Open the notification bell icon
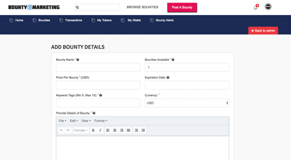 click(x=255, y=8)
